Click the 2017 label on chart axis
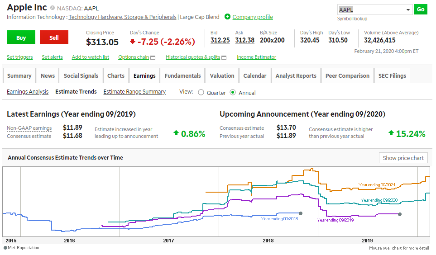Viewport: 436px width, 255px height. point(168,241)
